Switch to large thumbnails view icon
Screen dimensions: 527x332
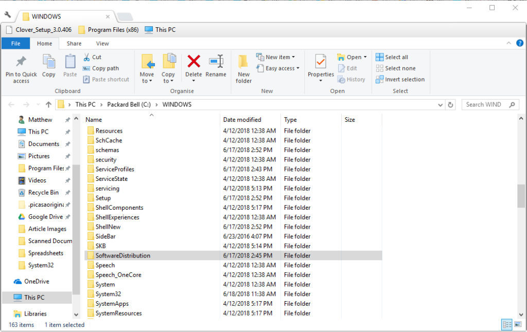pos(518,325)
